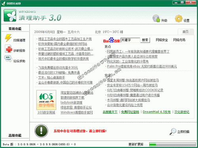Click the red 系统中存在可清理对象 warning text

pos(80,131)
